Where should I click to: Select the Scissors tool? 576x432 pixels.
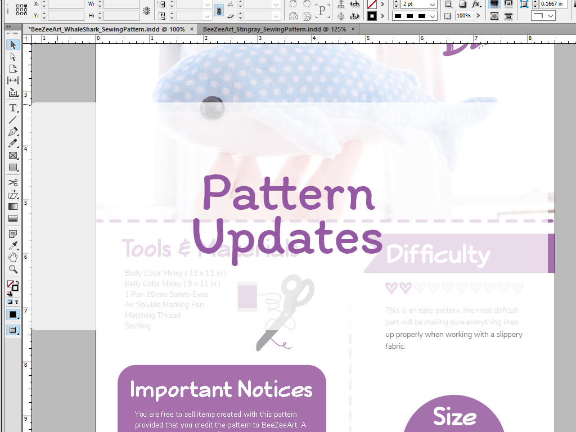[x=13, y=183]
